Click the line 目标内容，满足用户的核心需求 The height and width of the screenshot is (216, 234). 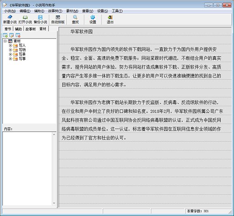pyautogui.click(x=94, y=84)
